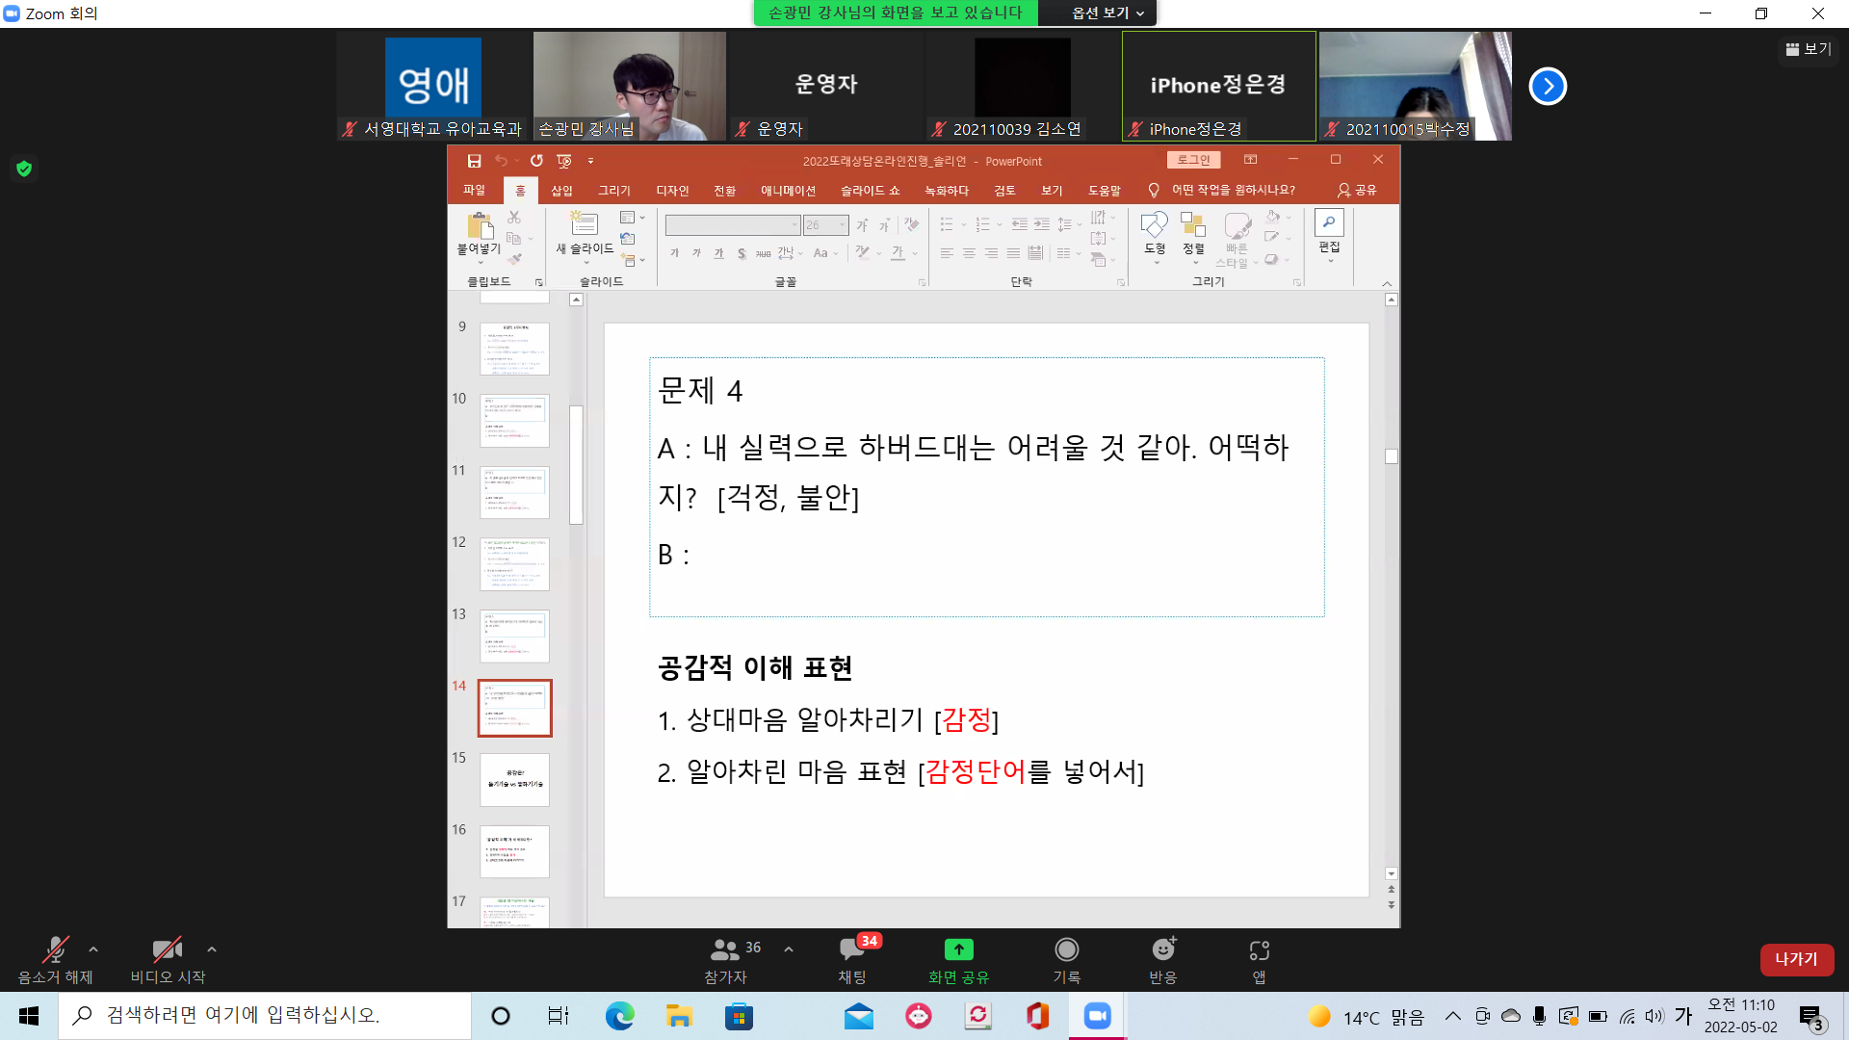
Task: Open the Reactions (반응) icon
Action: [1163, 950]
